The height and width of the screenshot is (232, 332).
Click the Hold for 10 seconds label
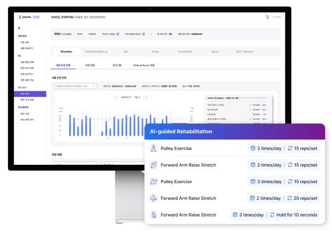(x=297, y=215)
